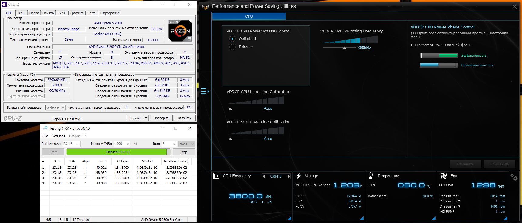
Task: Close the Performance and Power Saving Utilities window
Action: [x=514, y=7]
